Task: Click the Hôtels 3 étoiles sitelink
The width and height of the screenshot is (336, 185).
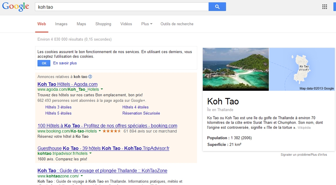Action: coord(58,107)
